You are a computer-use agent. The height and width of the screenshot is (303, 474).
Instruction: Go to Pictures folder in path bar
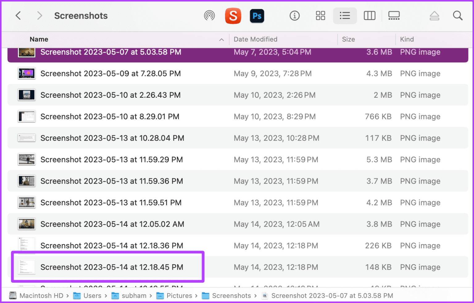tap(179, 296)
